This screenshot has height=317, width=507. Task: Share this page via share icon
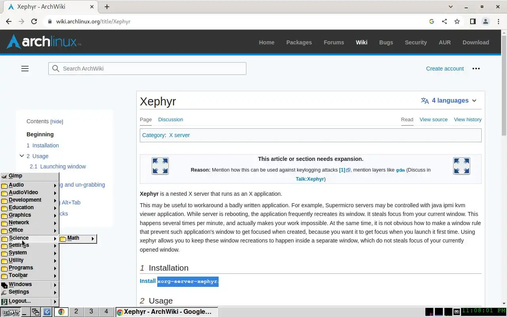(444, 21)
